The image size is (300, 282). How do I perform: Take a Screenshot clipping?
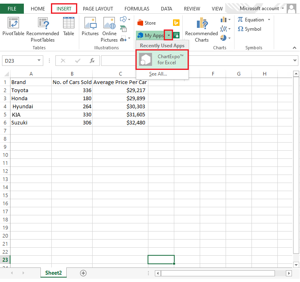click(123, 39)
